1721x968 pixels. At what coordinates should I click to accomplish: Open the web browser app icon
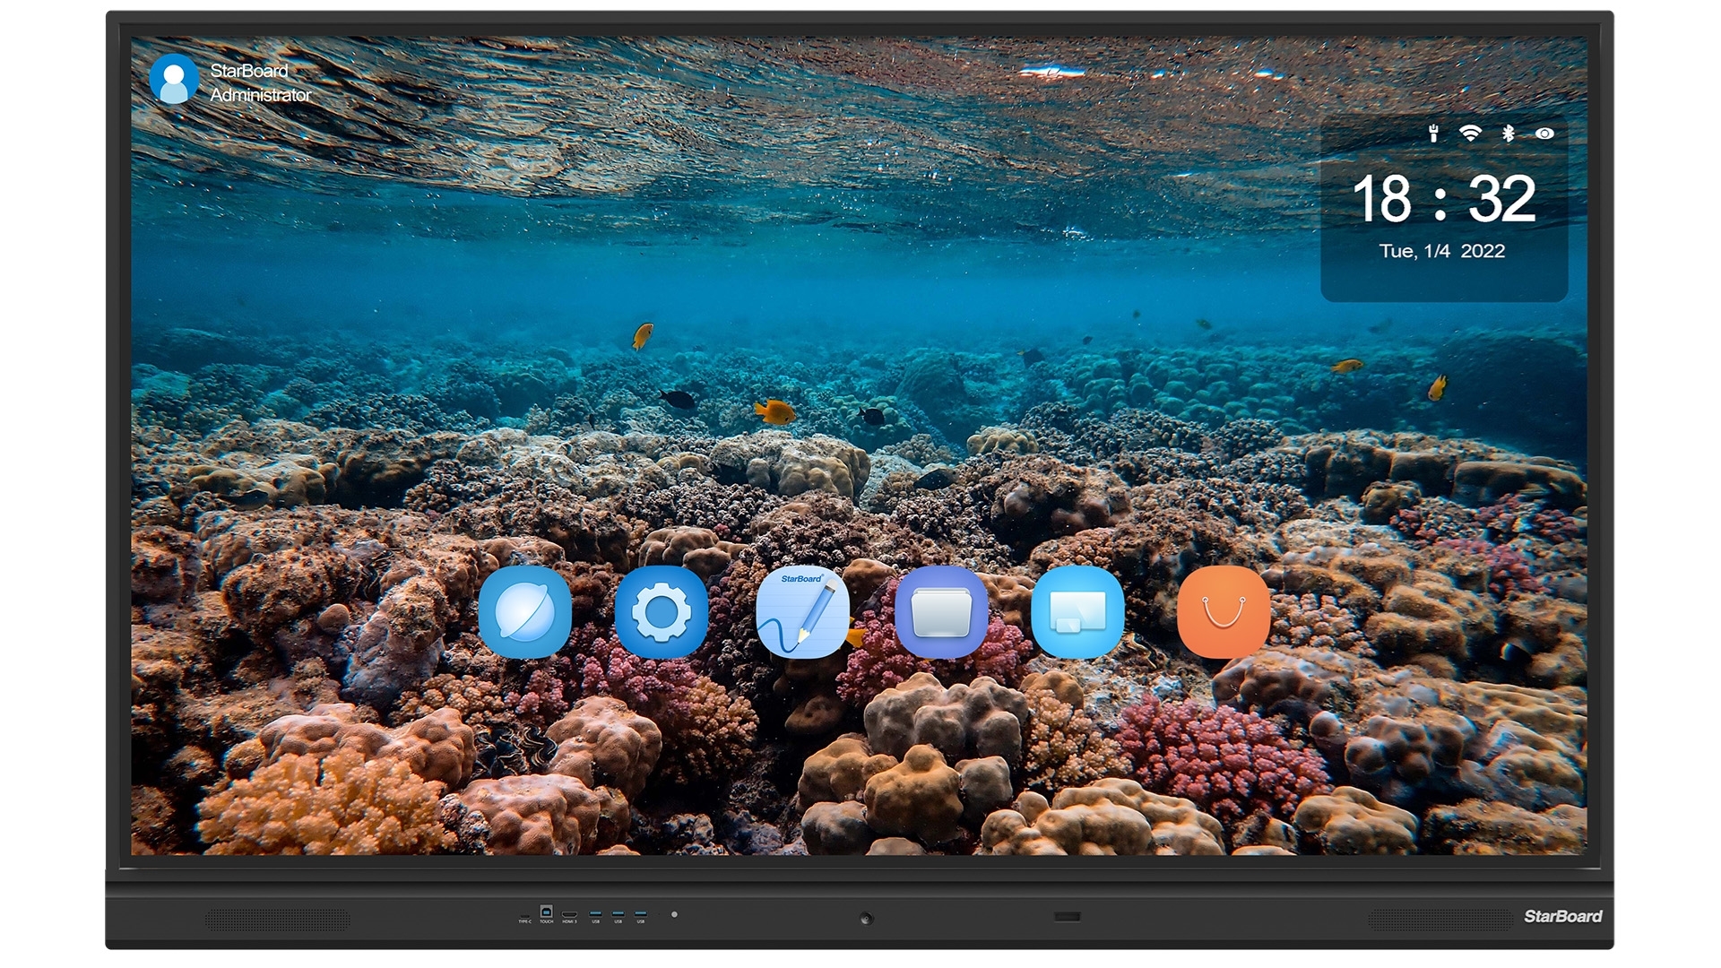point(525,612)
